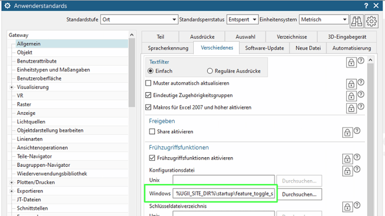Viewport: 385px width, 216px height.
Task: Click the help icon next to Textfilter
Action: 361,60
